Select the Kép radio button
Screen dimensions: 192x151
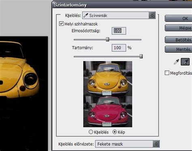pyautogui.click(x=115, y=132)
